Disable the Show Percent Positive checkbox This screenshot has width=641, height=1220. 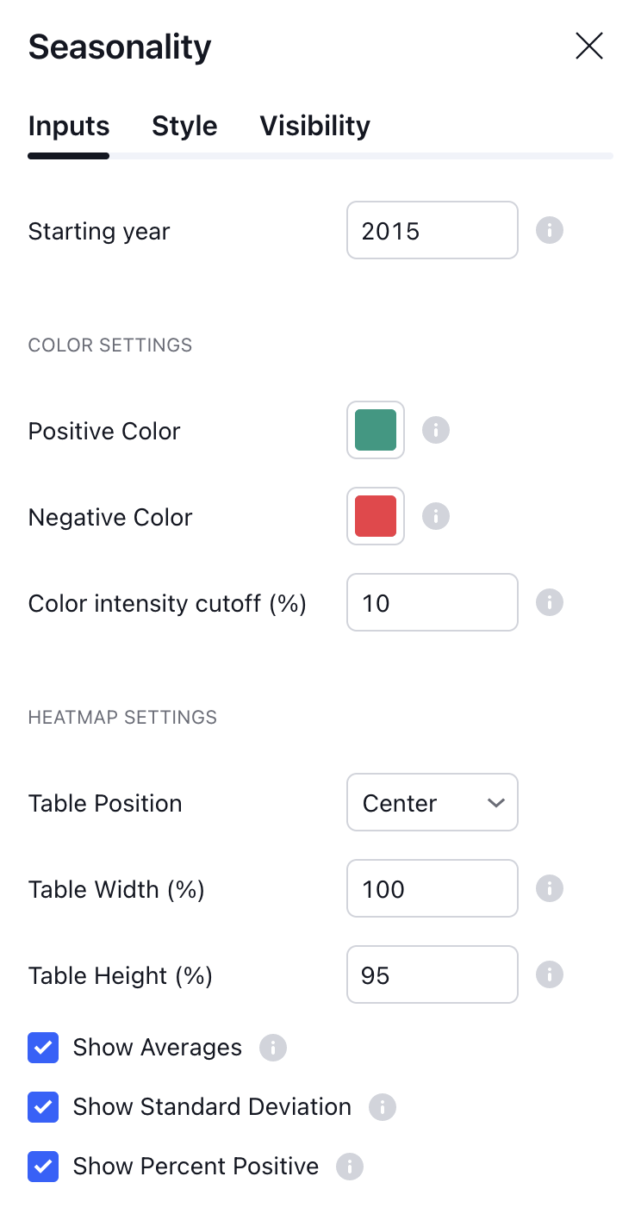[x=43, y=1167]
